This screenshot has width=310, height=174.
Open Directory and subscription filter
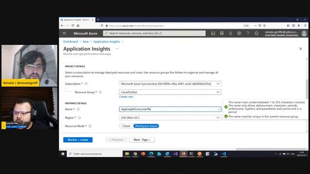[222, 33]
